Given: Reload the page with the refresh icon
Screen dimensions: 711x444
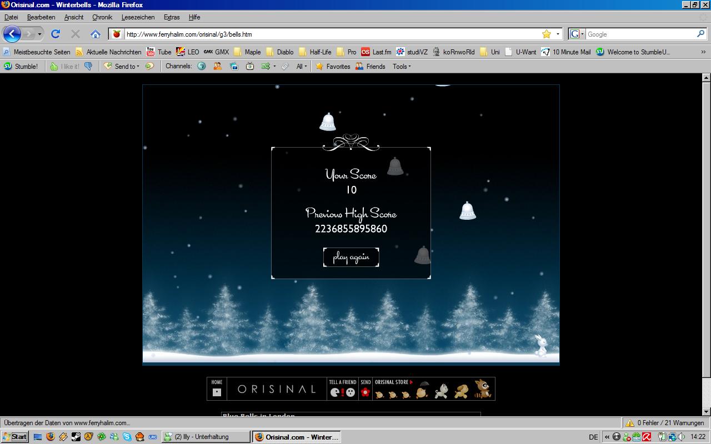Looking at the screenshot, I should click(x=56, y=34).
